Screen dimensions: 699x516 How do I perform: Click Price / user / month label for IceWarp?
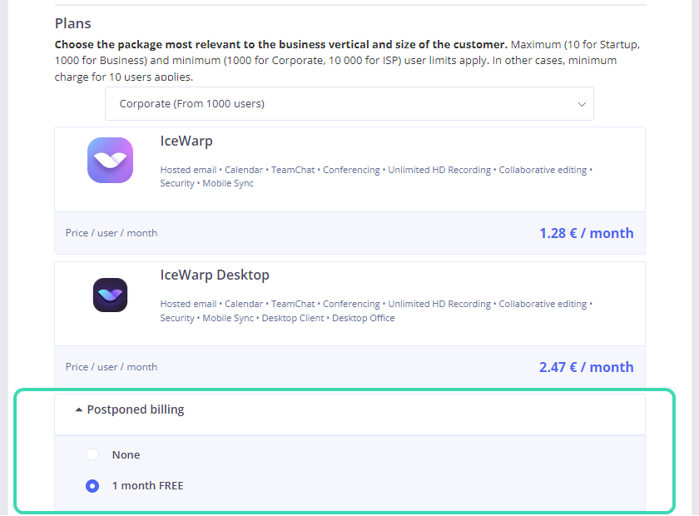(x=112, y=233)
